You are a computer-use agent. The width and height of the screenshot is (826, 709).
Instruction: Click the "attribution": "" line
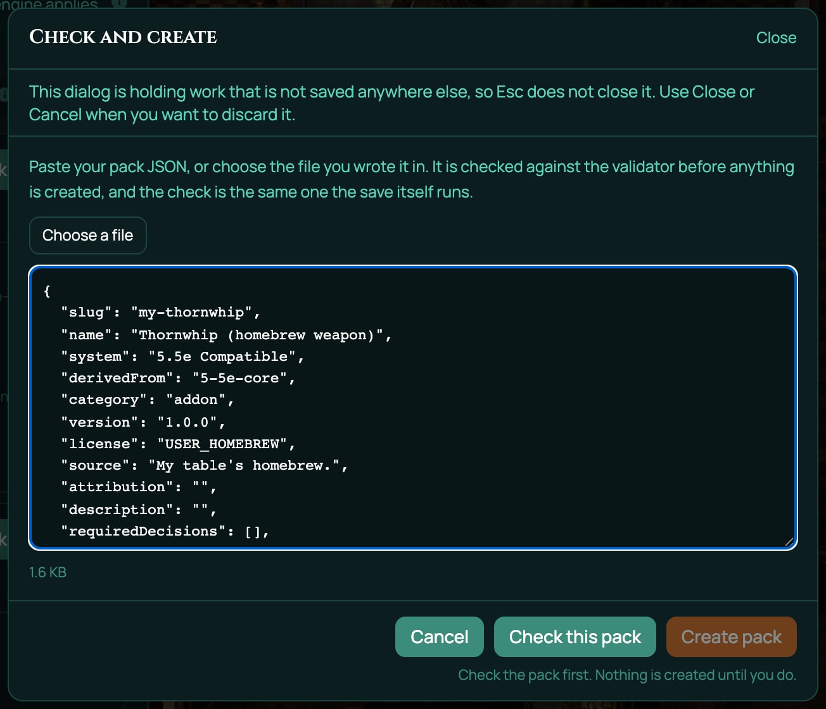139,487
